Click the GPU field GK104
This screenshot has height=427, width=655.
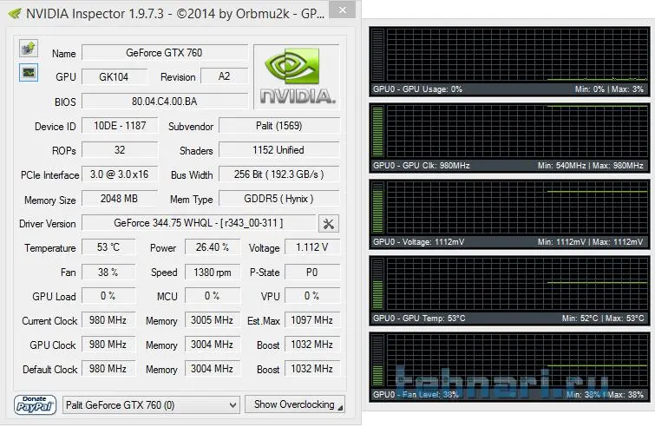pyautogui.click(x=115, y=77)
